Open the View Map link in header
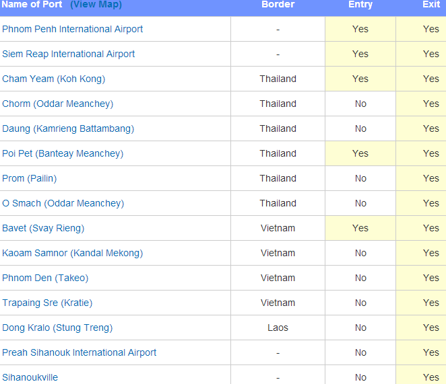This screenshot has width=446, height=384. (96, 5)
